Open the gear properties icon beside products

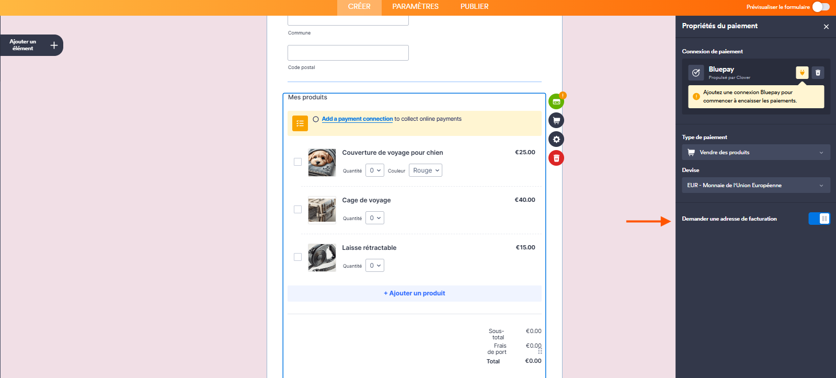556,139
